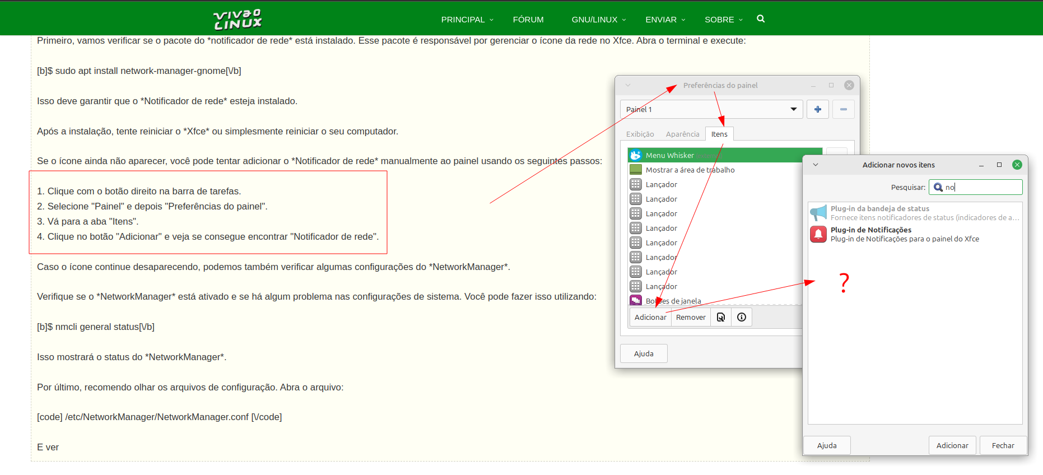Open the Adicionar novos itens window menu chevron
This screenshot has width=1043, height=475.
[x=816, y=165]
